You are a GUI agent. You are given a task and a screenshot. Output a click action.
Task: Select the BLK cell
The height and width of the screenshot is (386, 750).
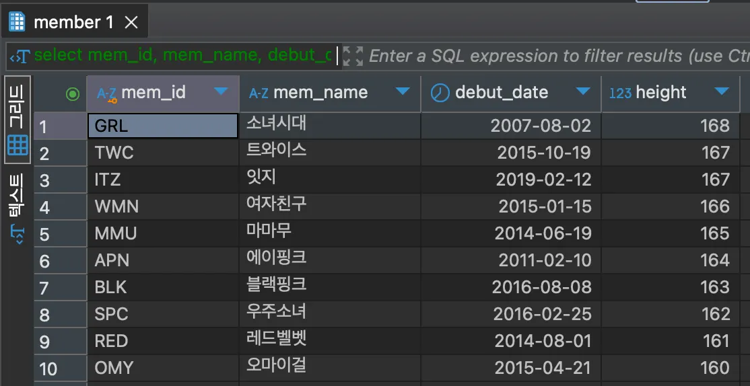tap(163, 287)
